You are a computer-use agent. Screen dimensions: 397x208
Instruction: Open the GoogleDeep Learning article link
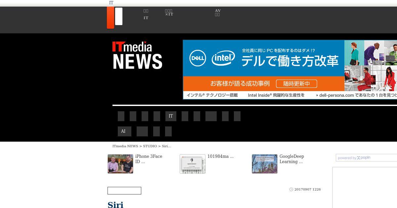292,159
